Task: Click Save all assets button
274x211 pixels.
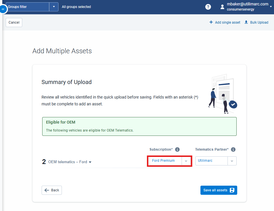Action: click(219, 190)
